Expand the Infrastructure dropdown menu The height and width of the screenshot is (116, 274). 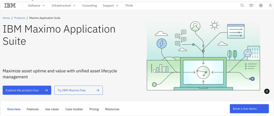64,6
